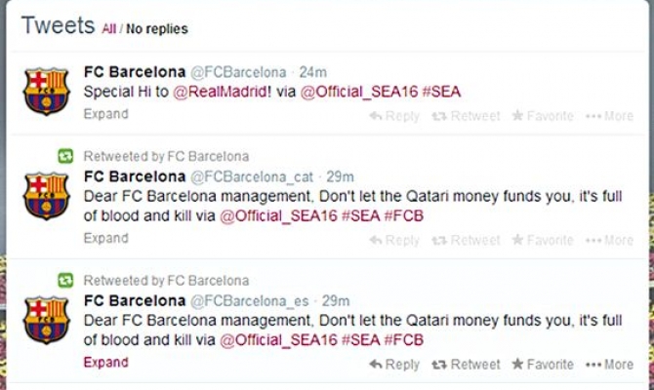654x390 pixels.
Task: Retweet the FCBarcelona_es tweet
Action: click(465, 365)
